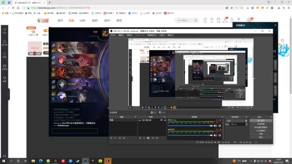Click the browser home icon
292x164 pixels.
pyautogui.click(x=18, y=8)
